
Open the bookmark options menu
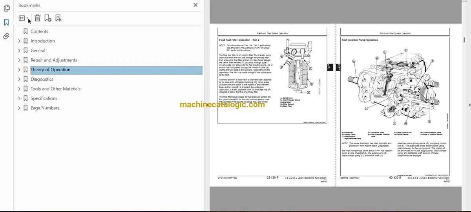[24, 18]
